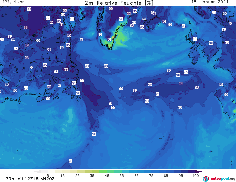The height and width of the screenshot is (182, 236).
Task: Pick the bright green swatch left of the 45 mark
Action: click(103, 172)
